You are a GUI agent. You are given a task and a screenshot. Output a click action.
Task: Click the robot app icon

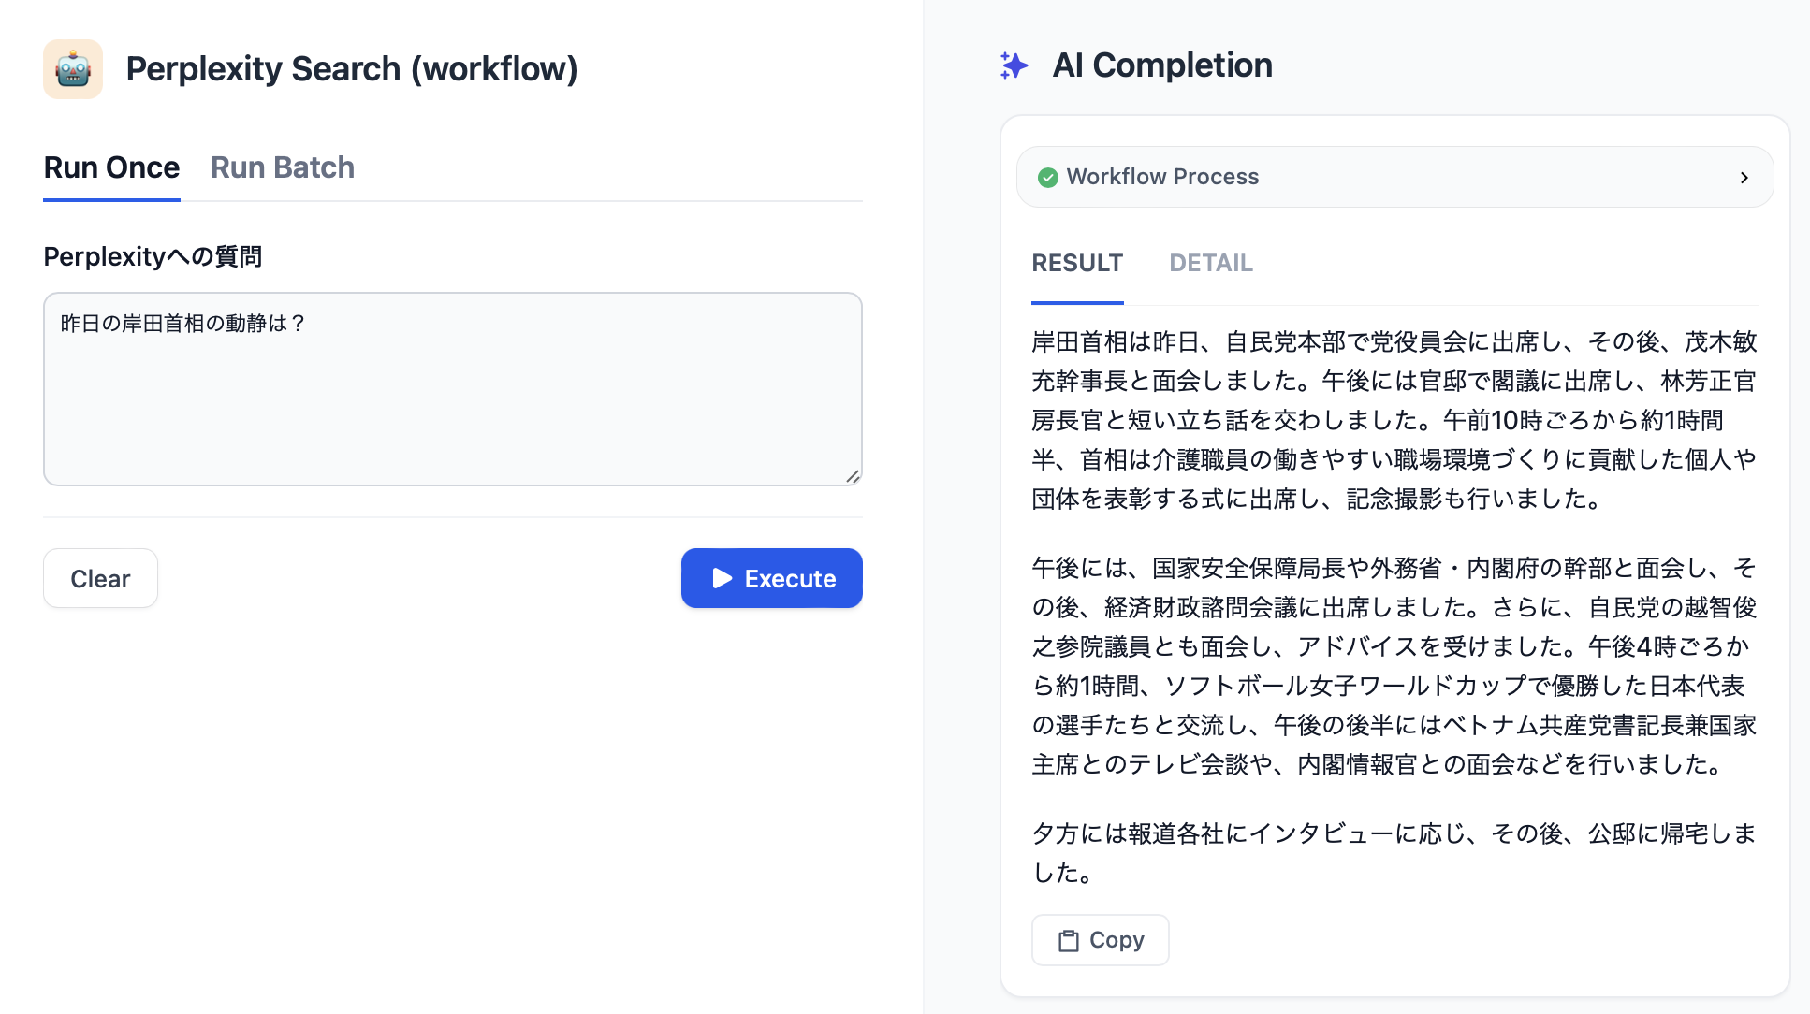pyautogui.click(x=73, y=69)
